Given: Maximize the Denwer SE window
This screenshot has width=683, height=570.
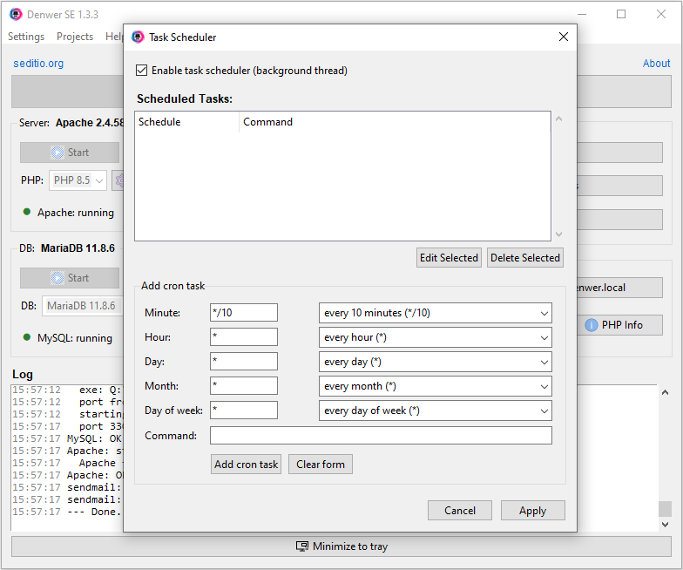Looking at the screenshot, I should 621,14.
